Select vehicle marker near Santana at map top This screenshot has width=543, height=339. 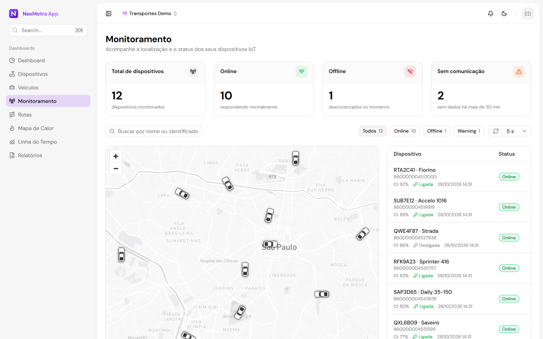[296, 158]
